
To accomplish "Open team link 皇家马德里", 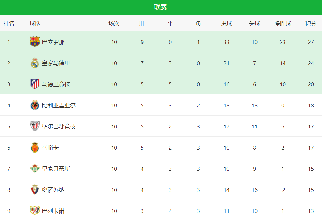I will click(x=56, y=63).
